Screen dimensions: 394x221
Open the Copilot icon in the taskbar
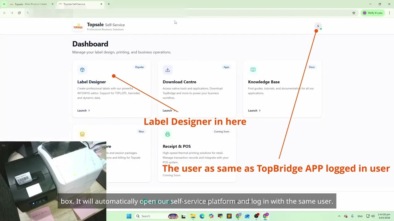211,216
